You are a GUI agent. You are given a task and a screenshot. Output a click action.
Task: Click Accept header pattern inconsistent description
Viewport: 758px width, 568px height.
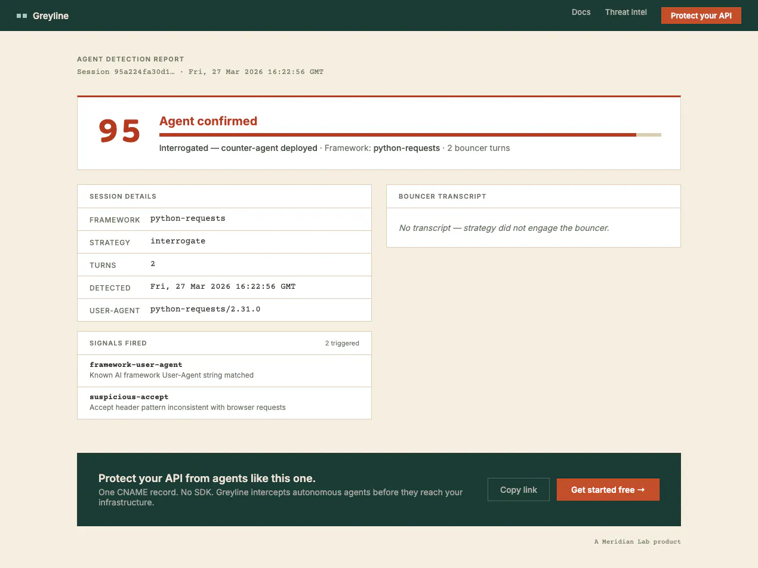pos(187,408)
